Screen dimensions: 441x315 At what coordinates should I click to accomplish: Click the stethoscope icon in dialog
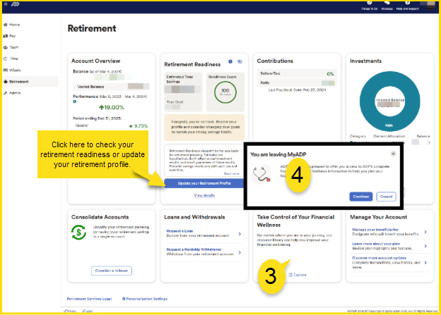point(261,174)
